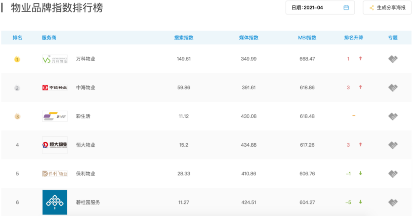This screenshot has height=216, width=413.
Task: Sort by 媒体指数 column header
Action: click(249, 38)
